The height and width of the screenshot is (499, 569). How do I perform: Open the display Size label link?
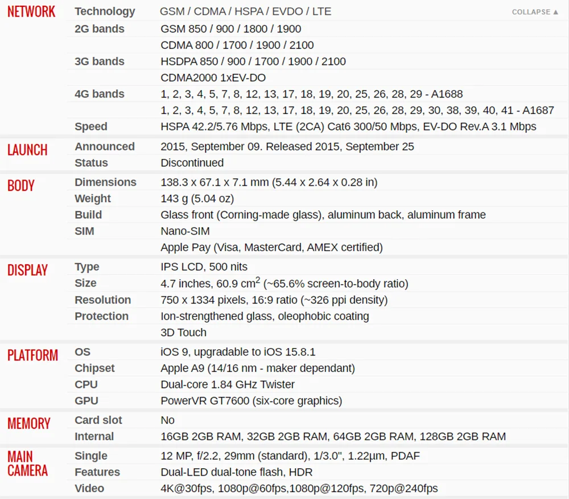[x=85, y=283]
